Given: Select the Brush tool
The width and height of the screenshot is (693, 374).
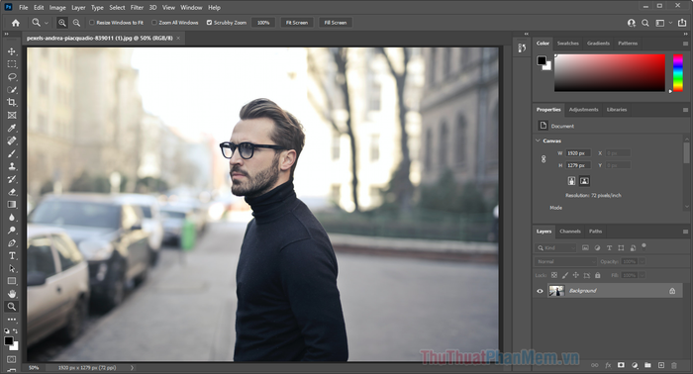Looking at the screenshot, I should point(12,153).
